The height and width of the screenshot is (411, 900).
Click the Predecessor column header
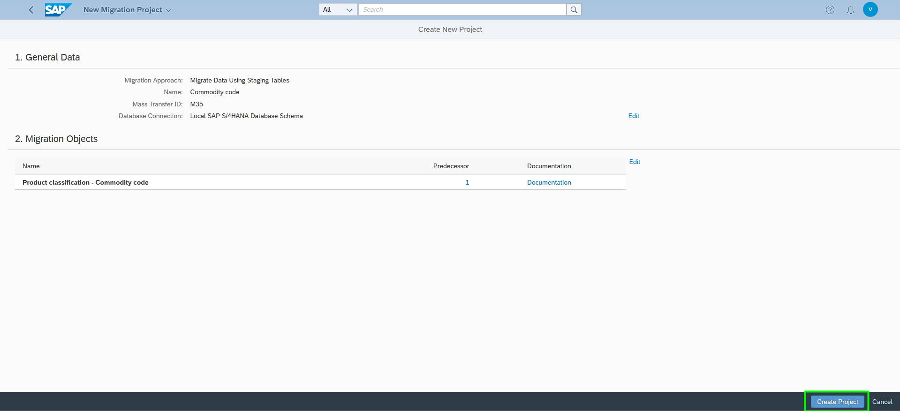click(x=451, y=166)
